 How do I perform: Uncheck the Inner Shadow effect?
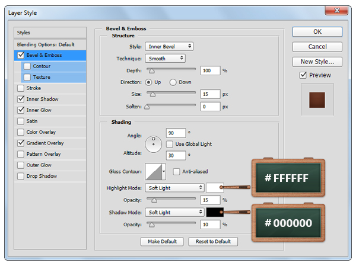[x=21, y=99]
